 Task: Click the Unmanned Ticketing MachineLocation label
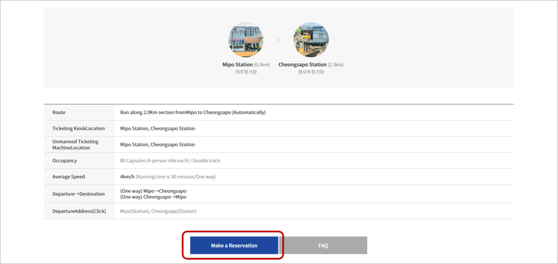tap(75, 144)
